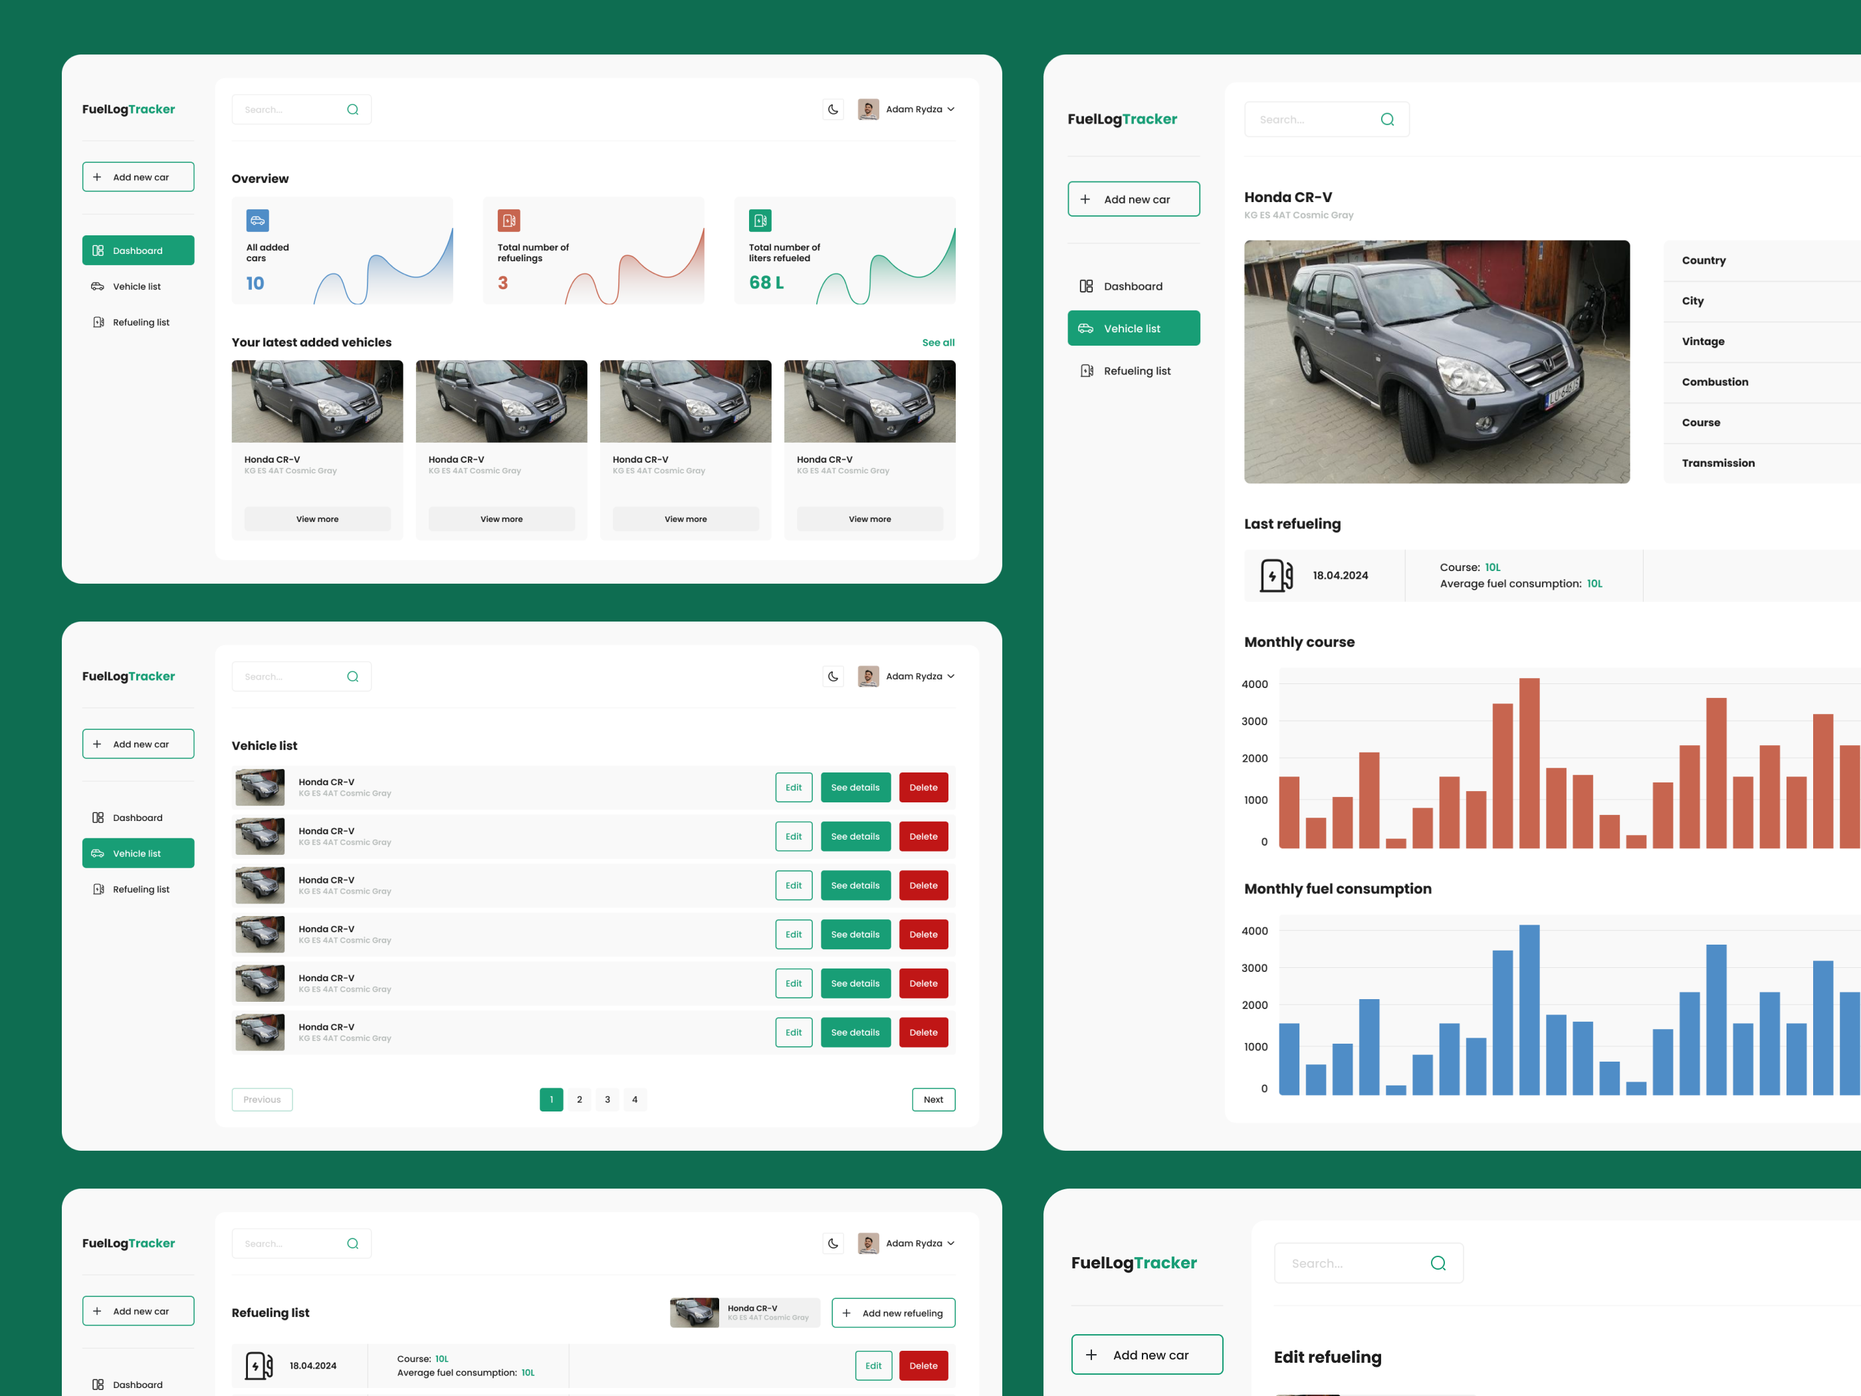1861x1396 pixels.
Task: Click the orange fuel pump icon on refuelings card
Action: [x=509, y=221]
